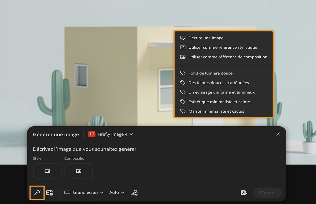The image size is (316, 204).
Task: Open the content settings icon with sparkles and check
Action: [244, 193]
